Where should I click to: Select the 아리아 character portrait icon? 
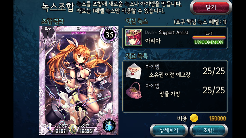tap(134, 37)
